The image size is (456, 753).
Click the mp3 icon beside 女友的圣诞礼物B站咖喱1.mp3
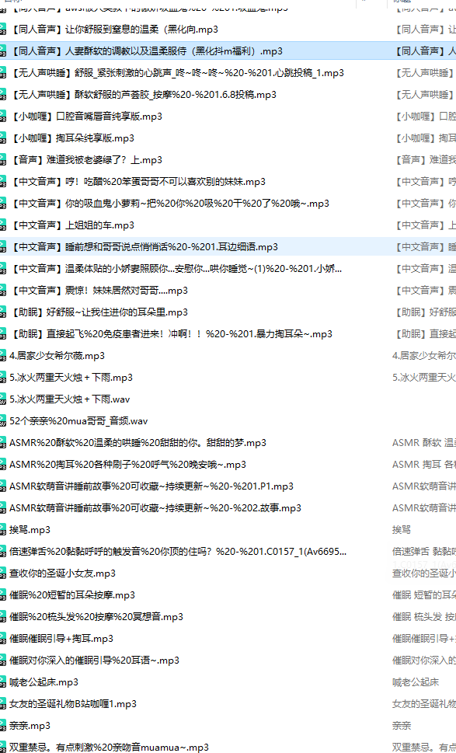tap(3, 704)
